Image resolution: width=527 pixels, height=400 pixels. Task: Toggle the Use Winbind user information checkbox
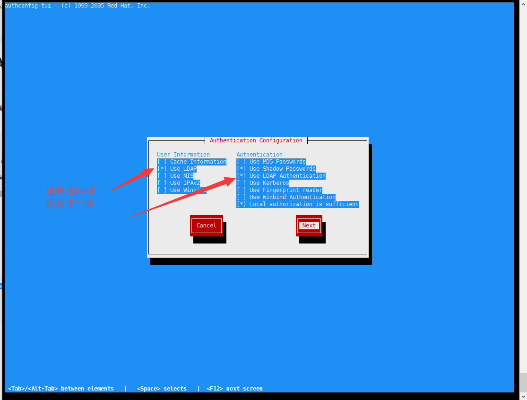181,190
